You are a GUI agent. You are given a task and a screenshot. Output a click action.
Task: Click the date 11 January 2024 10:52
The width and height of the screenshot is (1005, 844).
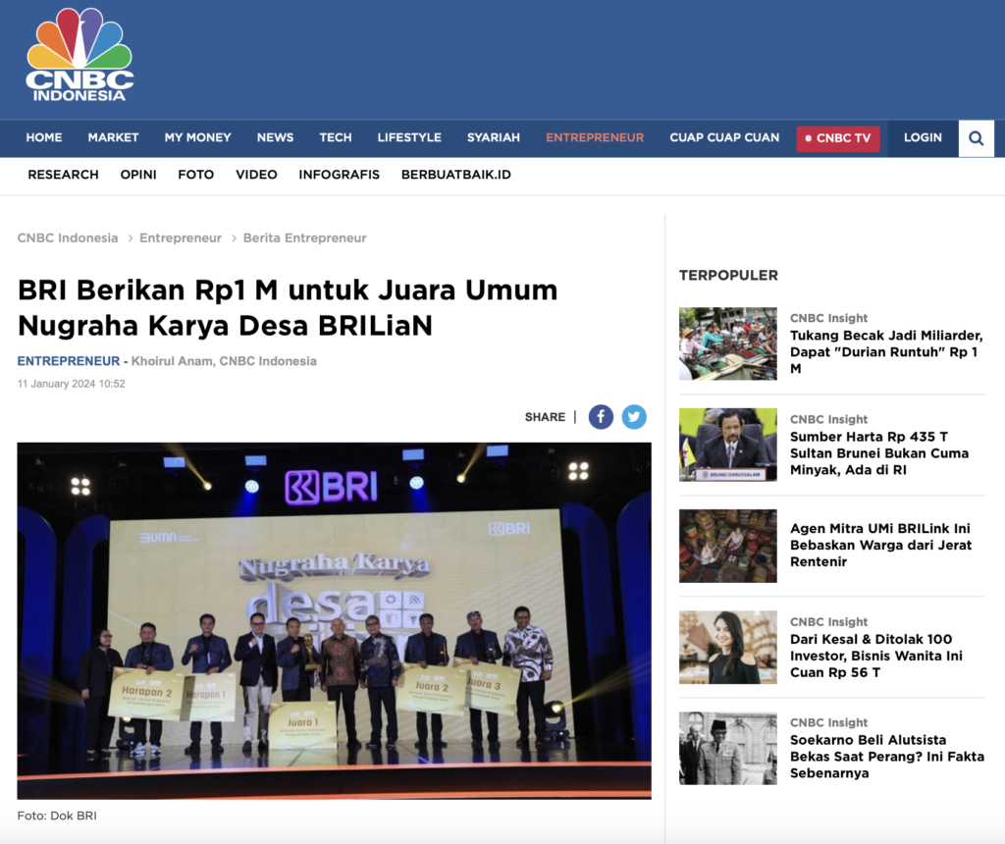(x=71, y=384)
